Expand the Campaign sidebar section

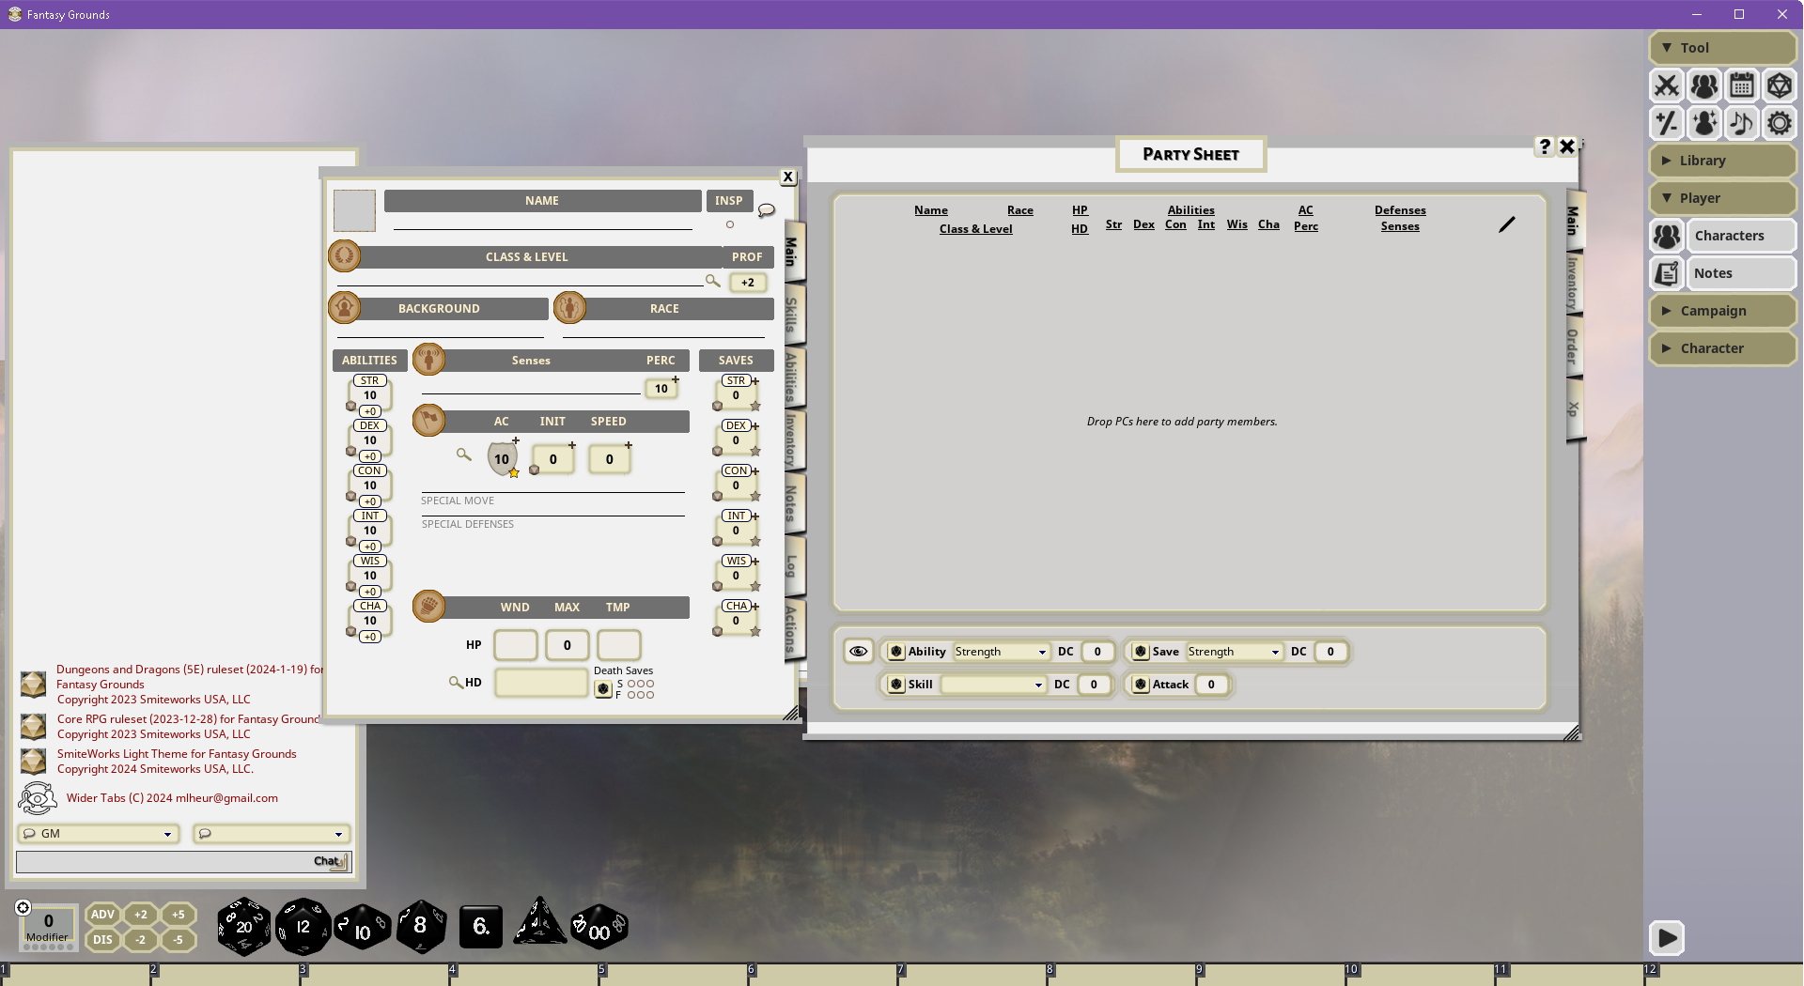(x=1722, y=311)
